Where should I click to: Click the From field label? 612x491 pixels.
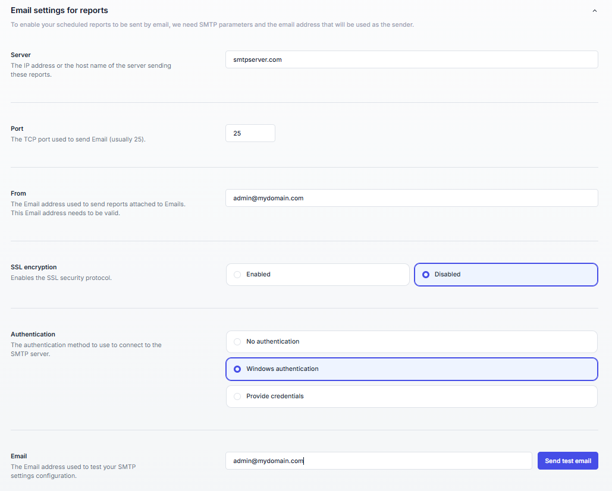18,193
